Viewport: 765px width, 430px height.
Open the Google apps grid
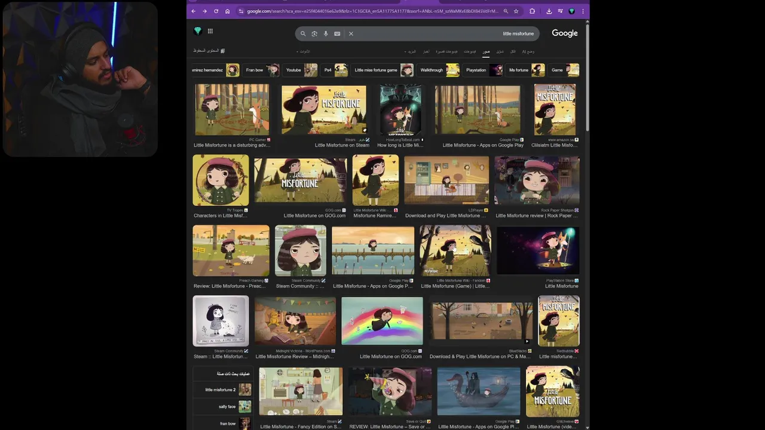[210, 31]
